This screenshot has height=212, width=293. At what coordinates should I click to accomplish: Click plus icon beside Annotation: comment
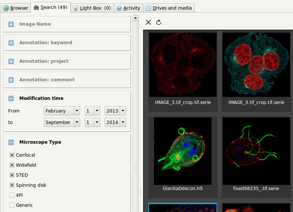tap(11, 80)
